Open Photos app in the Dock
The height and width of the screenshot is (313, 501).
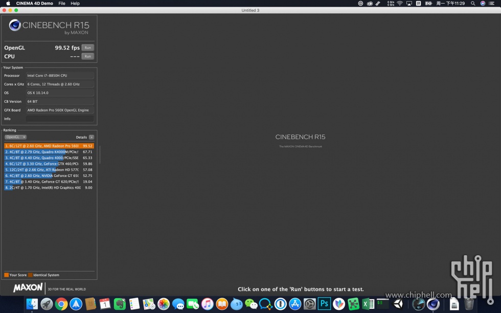pyautogui.click(x=164, y=304)
